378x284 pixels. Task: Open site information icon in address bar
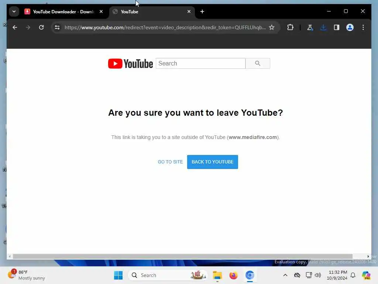pos(57,27)
